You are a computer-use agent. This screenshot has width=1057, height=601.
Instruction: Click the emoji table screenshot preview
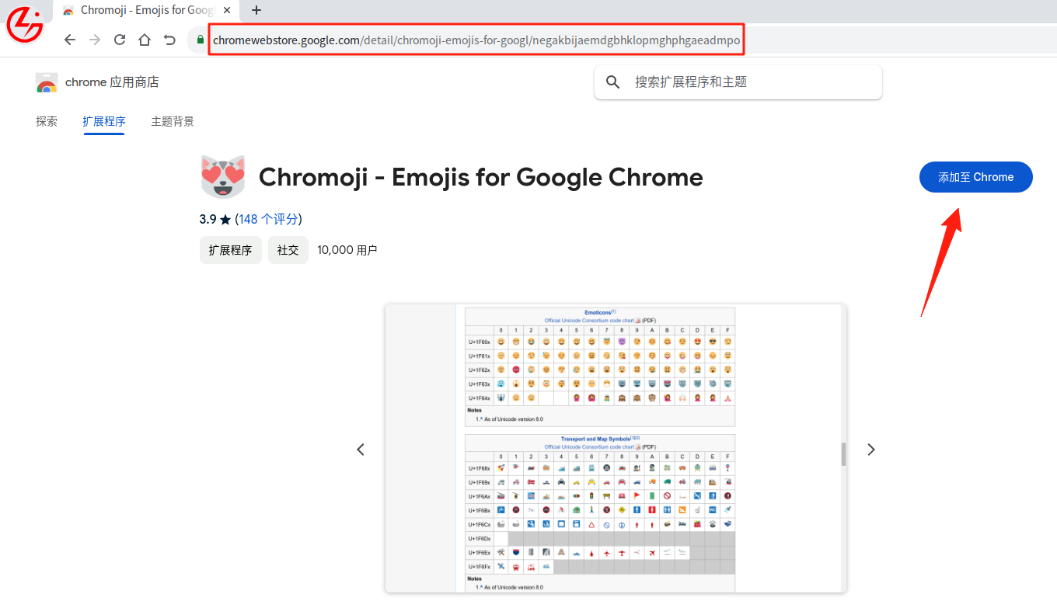(x=616, y=449)
